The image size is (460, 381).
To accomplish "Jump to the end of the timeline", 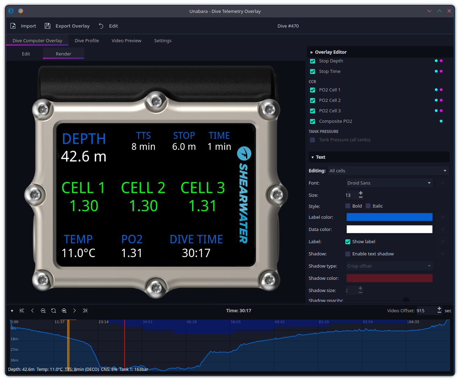I will pos(85,311).
